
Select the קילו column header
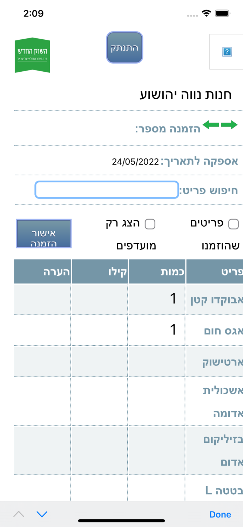click(100, 271)
